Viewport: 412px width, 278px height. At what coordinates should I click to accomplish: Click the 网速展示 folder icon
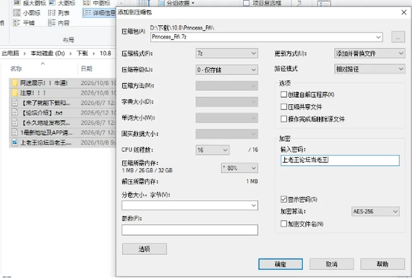tap(15, 83)
